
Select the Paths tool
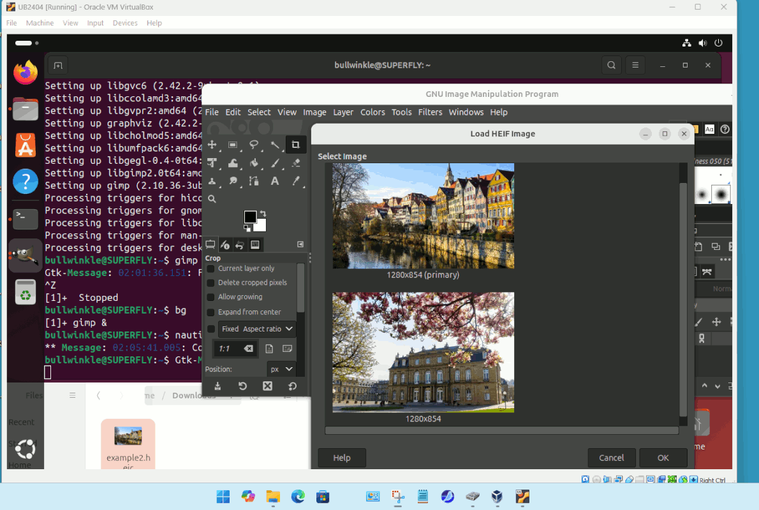(254, 181)
